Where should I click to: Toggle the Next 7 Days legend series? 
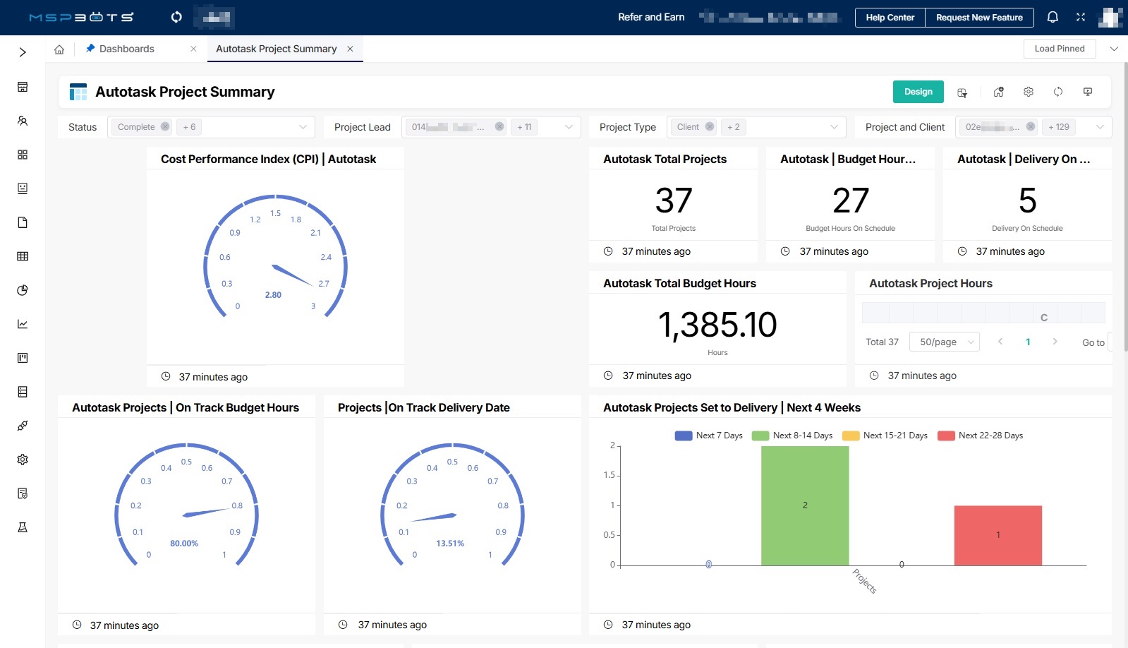(x=708, y=436)
